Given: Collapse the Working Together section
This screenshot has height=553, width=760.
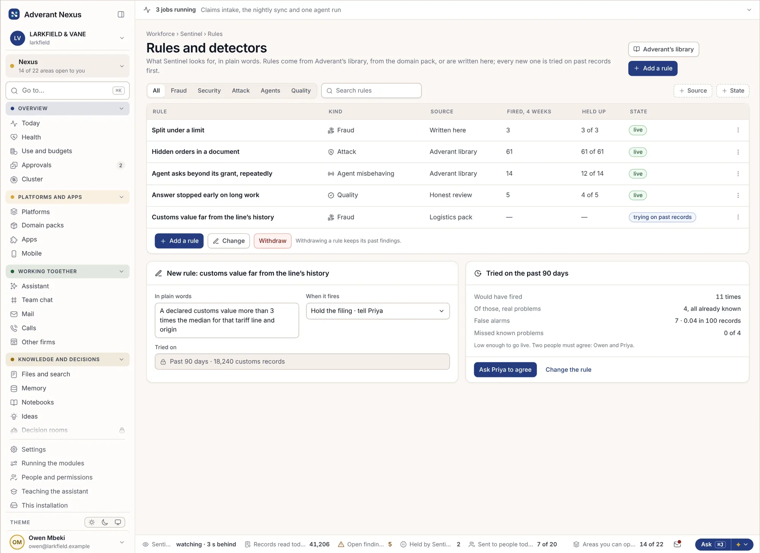Looking at the screenshot, I should click(x=68, y=271).
